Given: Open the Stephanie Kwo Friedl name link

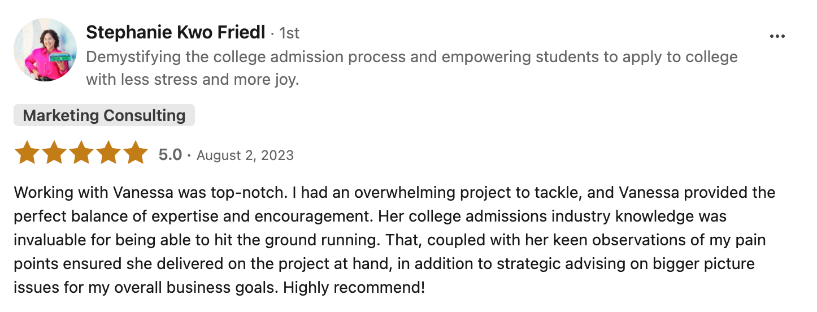Looking at the screenshot, I should (176, 33).
